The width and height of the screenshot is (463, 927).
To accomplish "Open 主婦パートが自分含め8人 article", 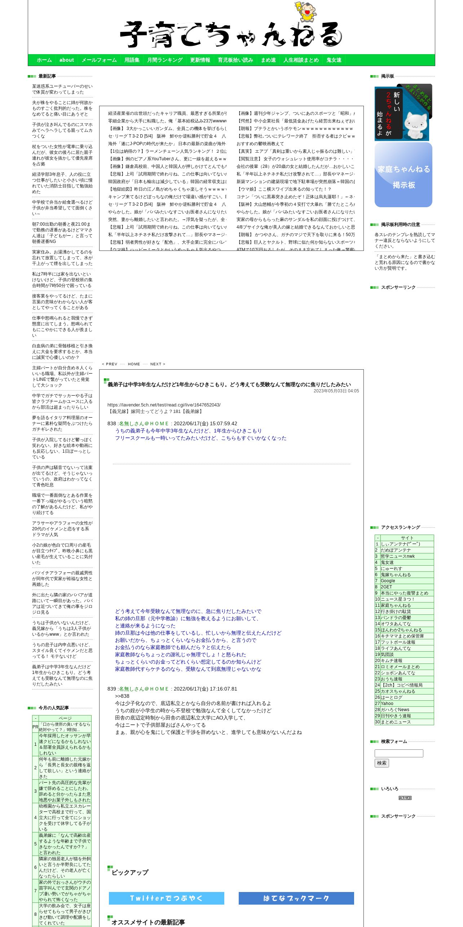I will [62, 377].
